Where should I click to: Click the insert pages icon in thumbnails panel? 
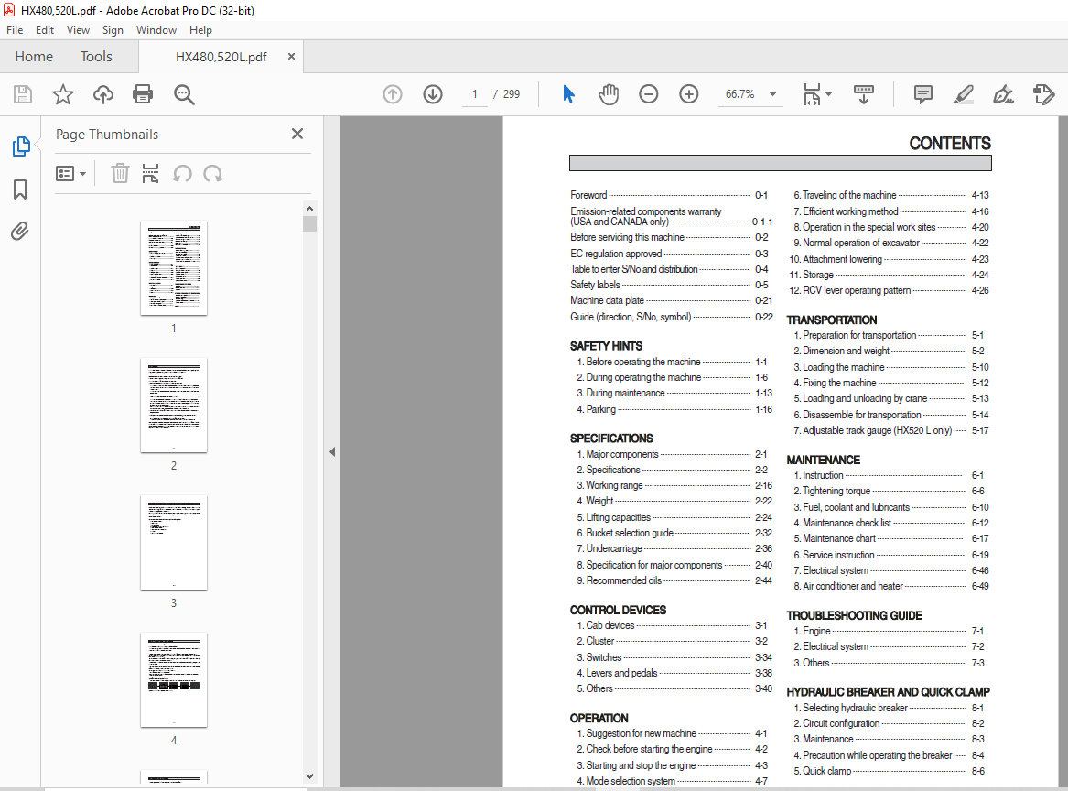tap(150, 174)
